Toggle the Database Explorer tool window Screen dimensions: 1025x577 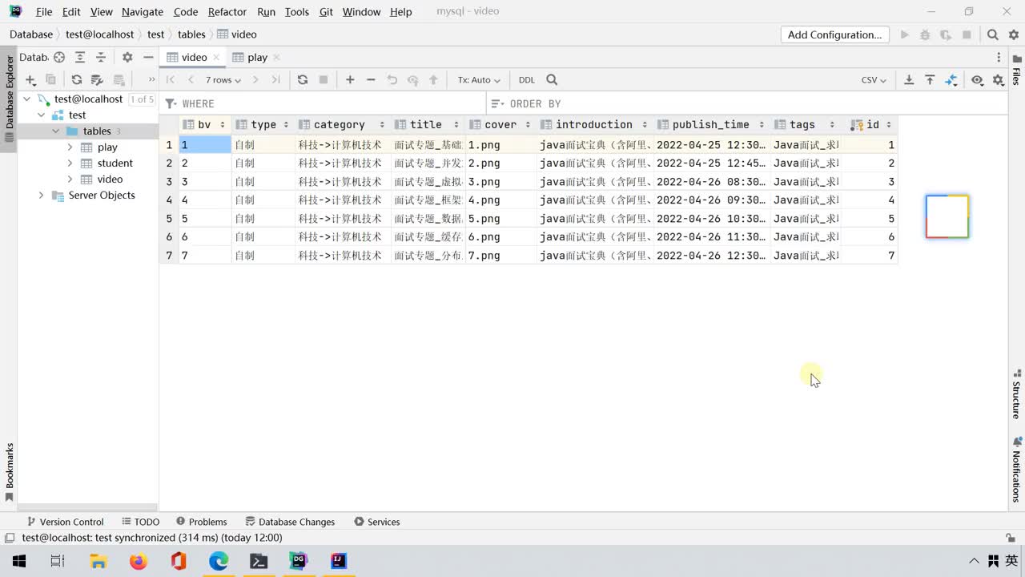click(10, 98)
